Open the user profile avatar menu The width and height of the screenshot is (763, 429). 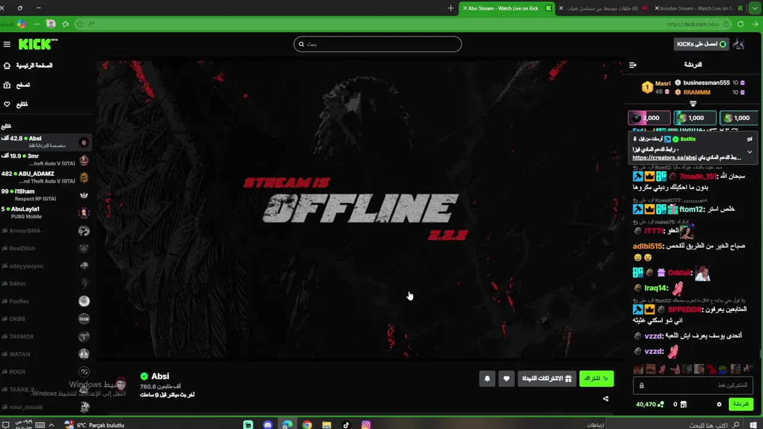click(x=739, y=44)
